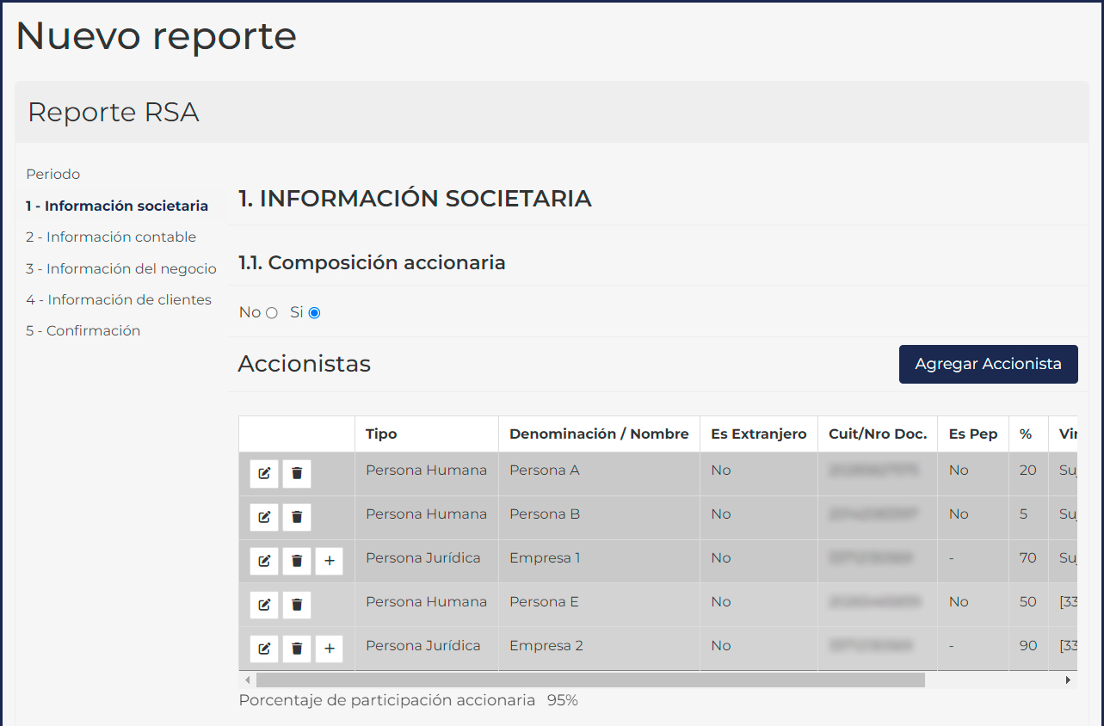Screen dimensions: 1104x726
Task: Select the No radio option
Action: pyautogui.click(x=272, y=313)
